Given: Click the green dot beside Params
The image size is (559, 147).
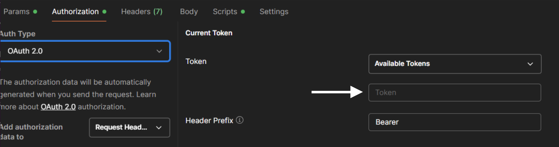Looking at the screenshot, I should pyautogui.click(x=35, y=12).
